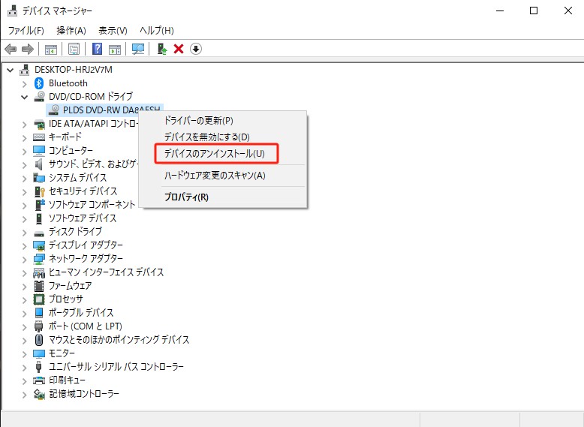Open the 操作(A) menu
Image resolution: width=584 pixels, height=427 pixels.
pos(71,30)
